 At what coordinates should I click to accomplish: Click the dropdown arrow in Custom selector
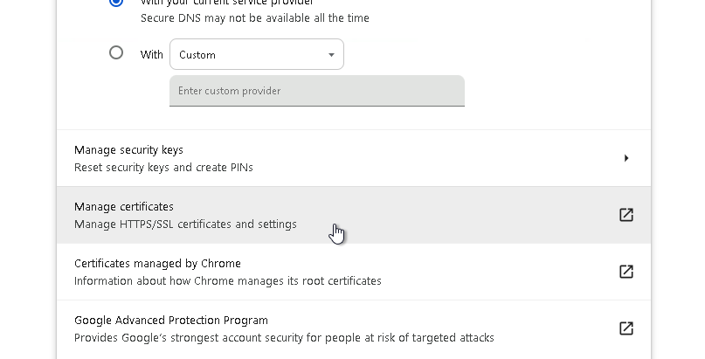(x=331, y=55)
